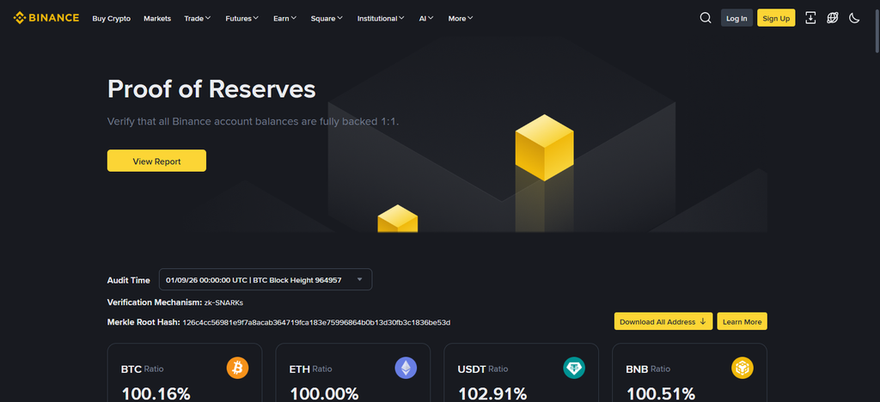Open the search magnifier icon
The width and height of the screenshot is (880, 402).
706,18
